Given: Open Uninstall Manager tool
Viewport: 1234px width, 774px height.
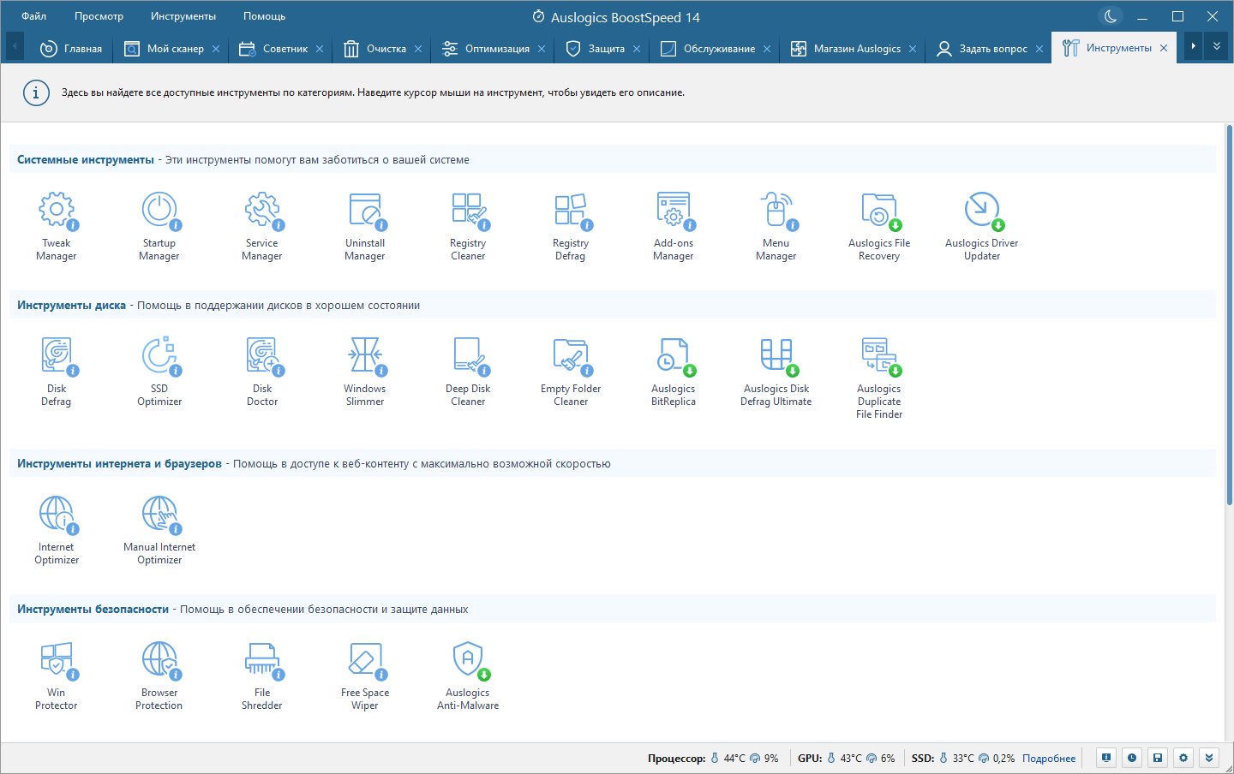Looking at the screenshot, I should [x=365, y=226].
